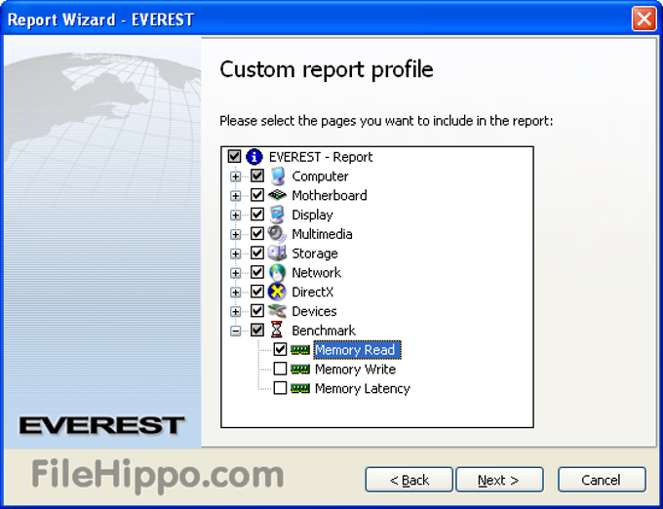Collapse the Benchmark tree node
Screen dimensions: 663x509
tap(235, 331)
